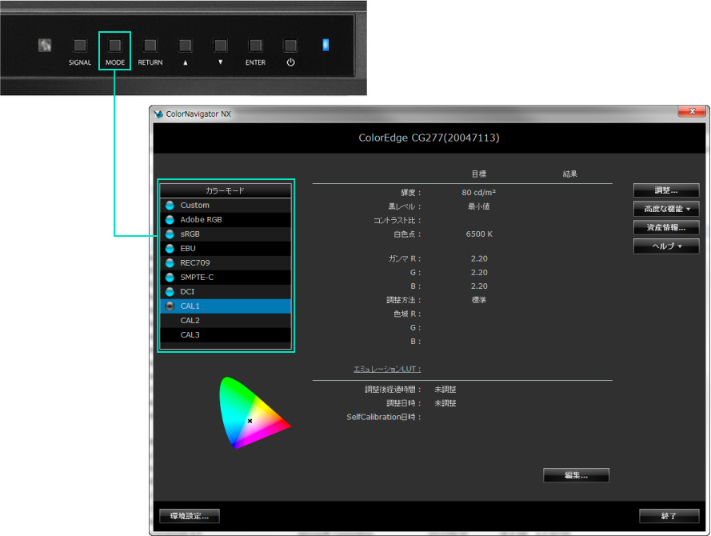Click the 編集... edit button
Screen dimensions: 711x536
click(x=576, y=475)
